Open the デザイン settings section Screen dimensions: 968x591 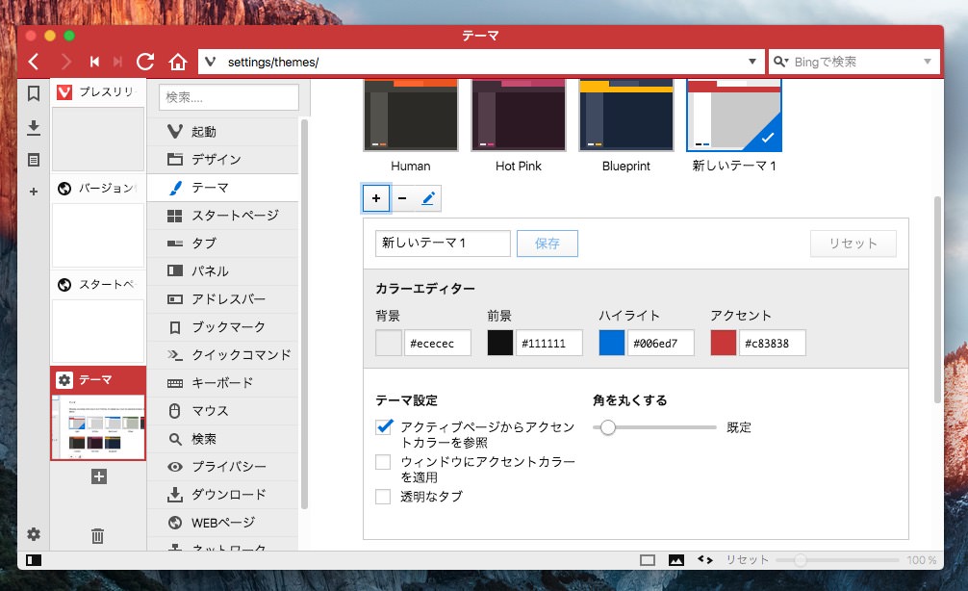tap(217, 160)
